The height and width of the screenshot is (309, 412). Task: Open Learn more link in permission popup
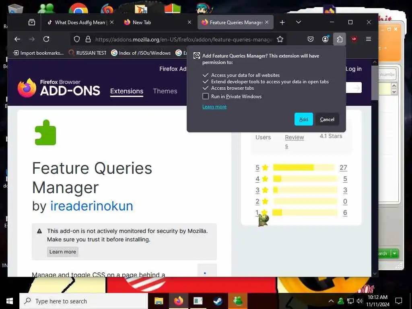click(214, 107)
